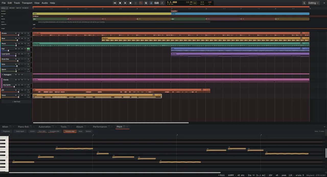
Task: Click the Detect Again button
Action: (20, 131)
